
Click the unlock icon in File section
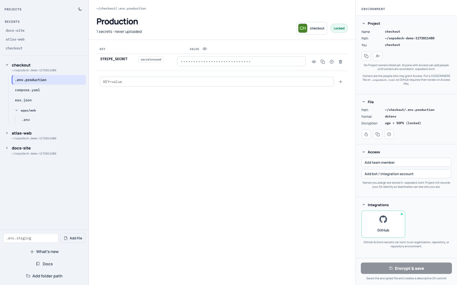tap(366, 134)
